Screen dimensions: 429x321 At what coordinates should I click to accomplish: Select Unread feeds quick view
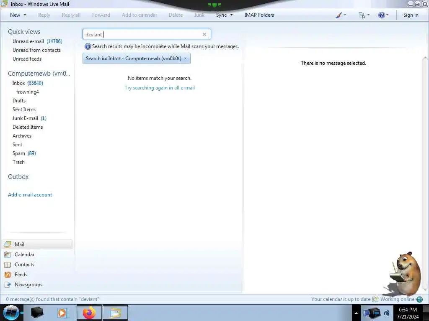pos(27,59)
